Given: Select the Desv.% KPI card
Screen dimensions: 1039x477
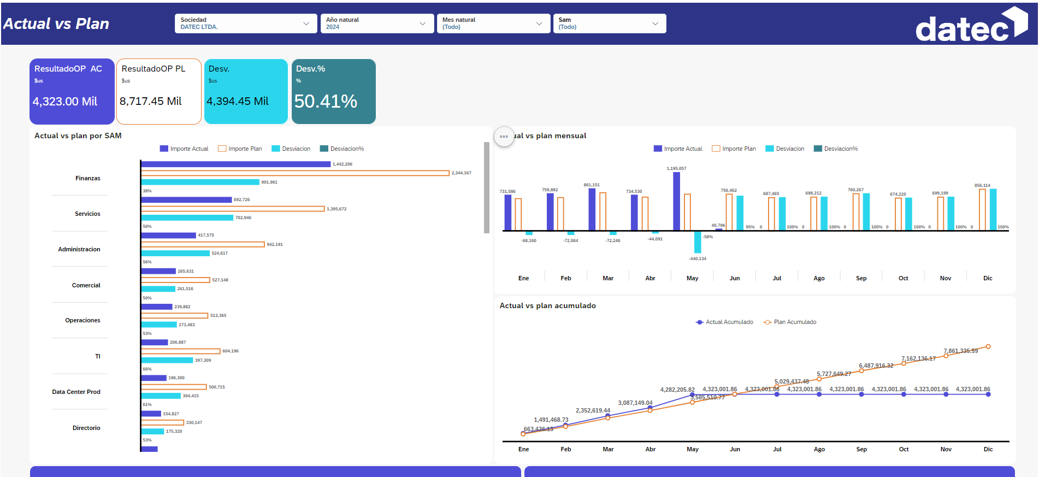Looking at the screenshot, I should pos(334,91).
